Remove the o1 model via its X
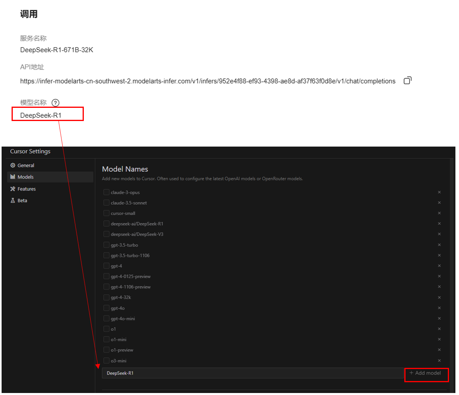This screenshot has width=459, height=395. [439, 329]
